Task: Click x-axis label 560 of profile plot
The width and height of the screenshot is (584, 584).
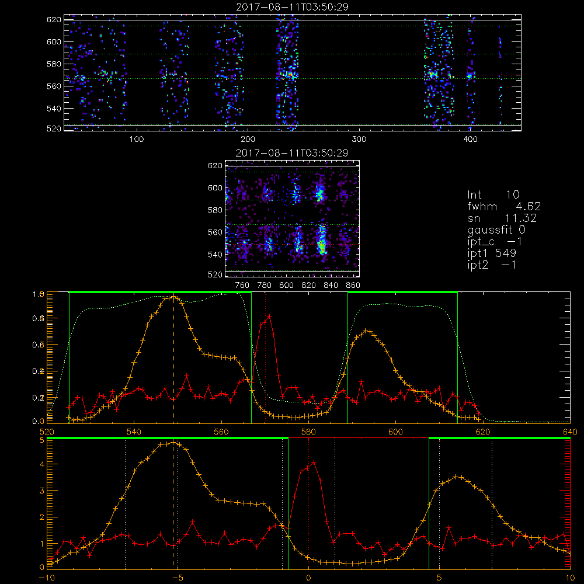Action: [221, 432]
